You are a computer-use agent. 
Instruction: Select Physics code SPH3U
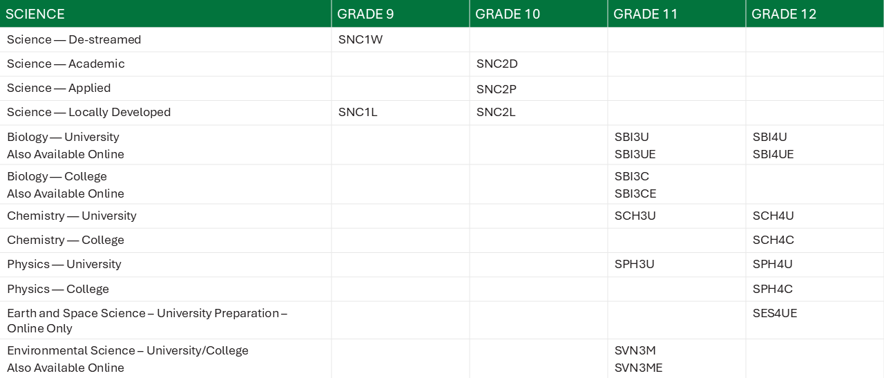(x=635, y=265)
